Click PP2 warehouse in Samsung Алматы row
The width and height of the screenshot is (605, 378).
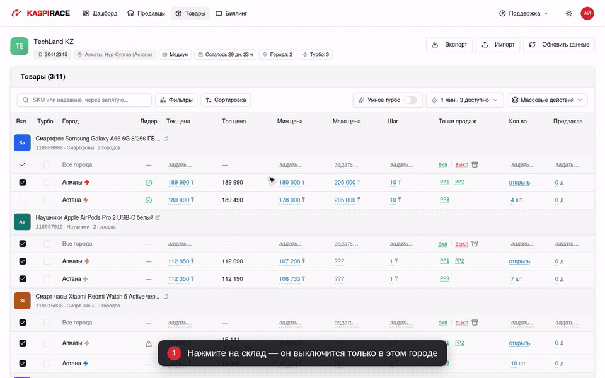pos(459,182)
